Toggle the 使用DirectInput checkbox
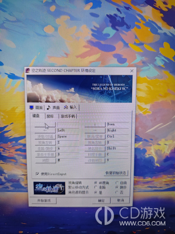175x234 pixels. [x=37, y=174]
